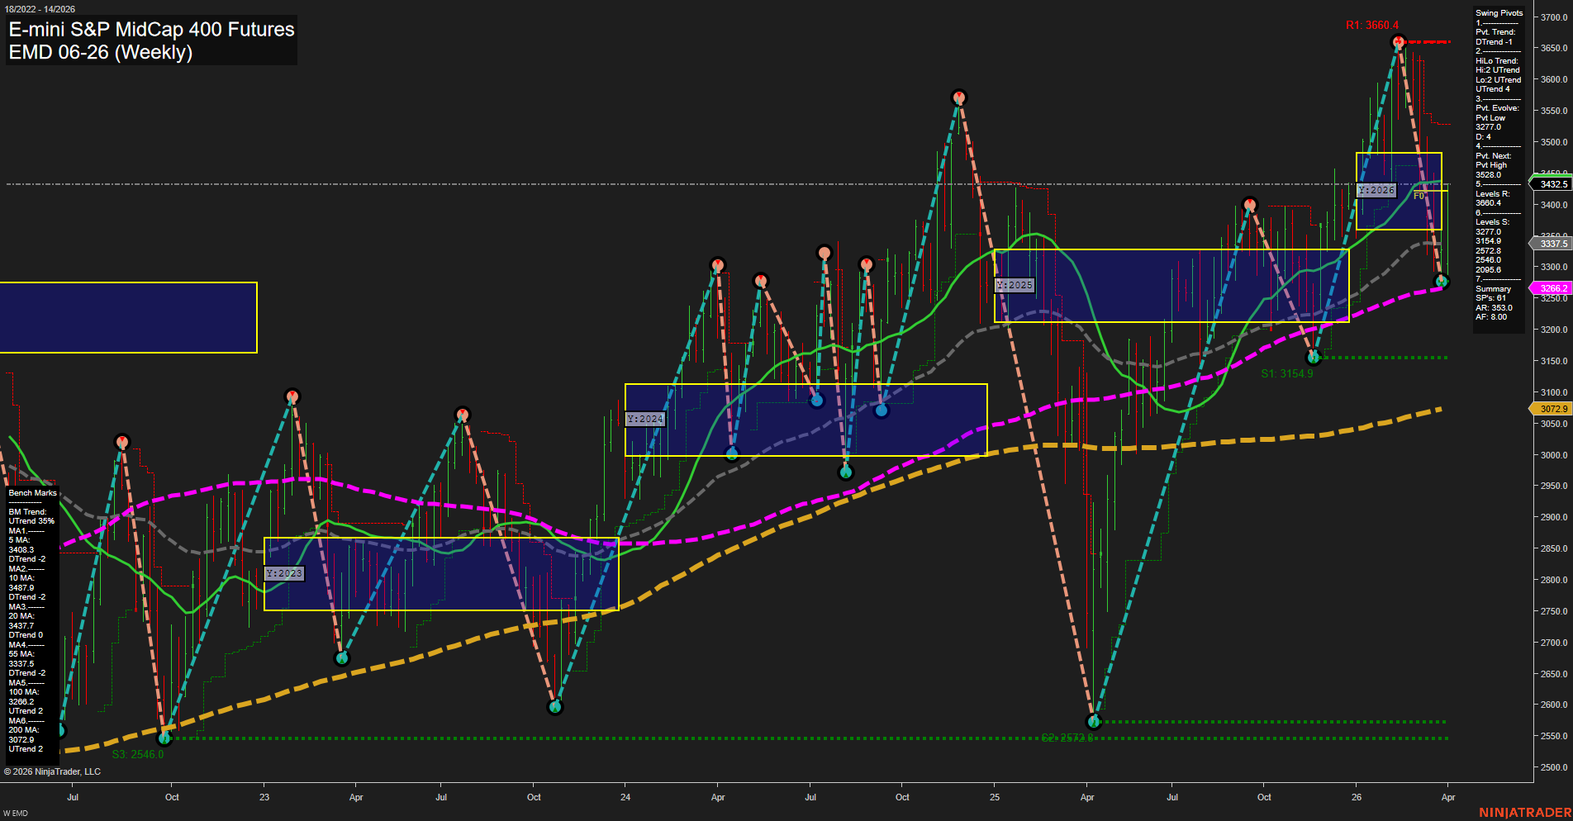The image size is (1573, 821).
Task: Click the Y:2026 yearly range label
Action: point(1376,190)
